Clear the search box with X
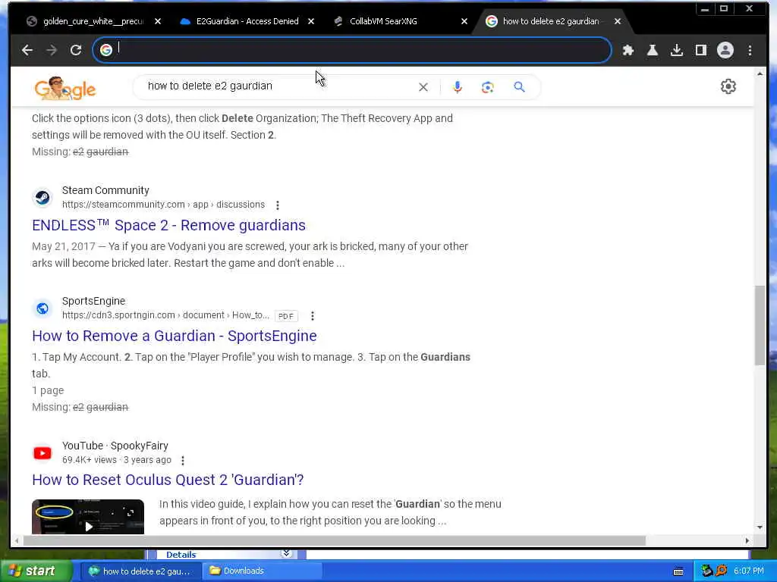This screenshot has height=582, width=777. pyautogui.click(x=423, y=87)
